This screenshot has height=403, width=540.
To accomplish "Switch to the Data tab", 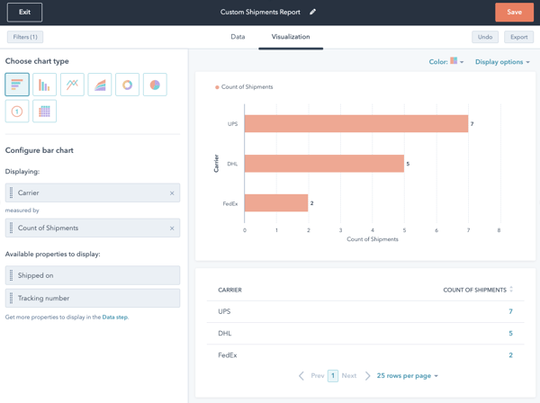I will (x=238, y=37).
